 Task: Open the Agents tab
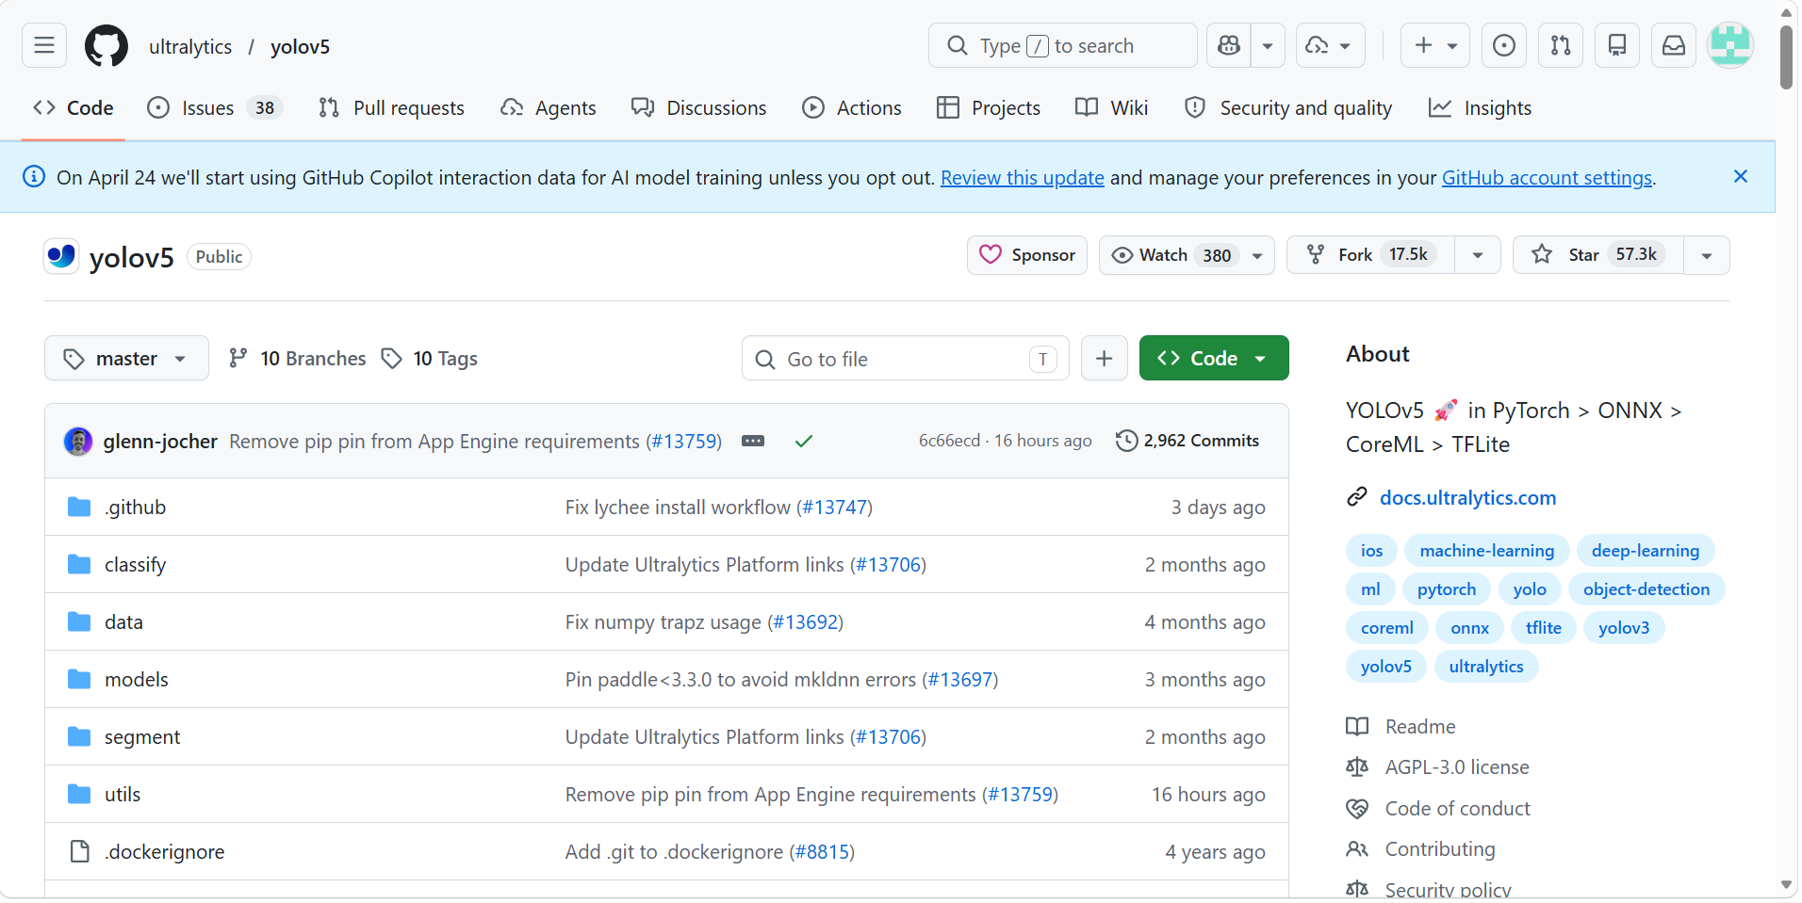[549, 108]
